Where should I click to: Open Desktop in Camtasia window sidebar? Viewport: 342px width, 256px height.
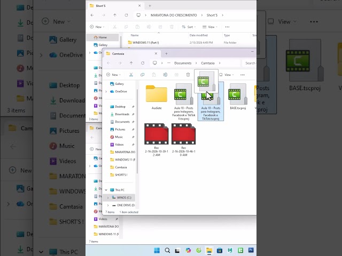point(120,107)
